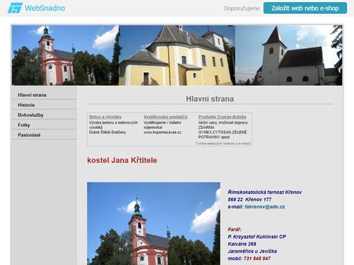Image resolution: width=354 pixels, height=265 pixels.
Task: Click the Doporučujeme link
Action: pyautogui.click(x=242, y=8)
